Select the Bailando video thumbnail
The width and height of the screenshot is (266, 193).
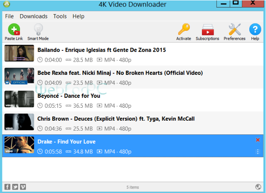pyautogui.click(x=19, y=53)
